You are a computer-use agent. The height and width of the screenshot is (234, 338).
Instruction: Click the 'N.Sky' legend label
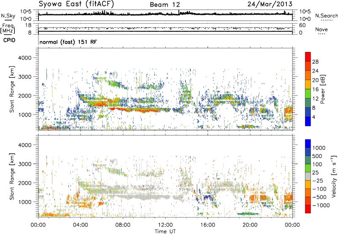8,16
